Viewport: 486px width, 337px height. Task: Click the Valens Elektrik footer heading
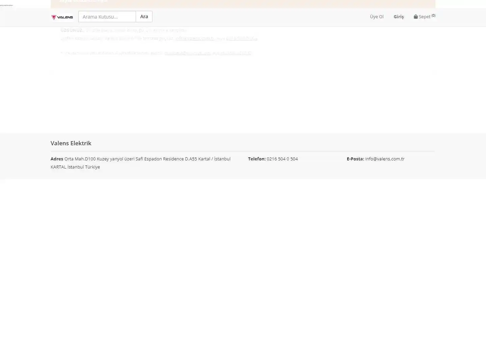point(71,143)
